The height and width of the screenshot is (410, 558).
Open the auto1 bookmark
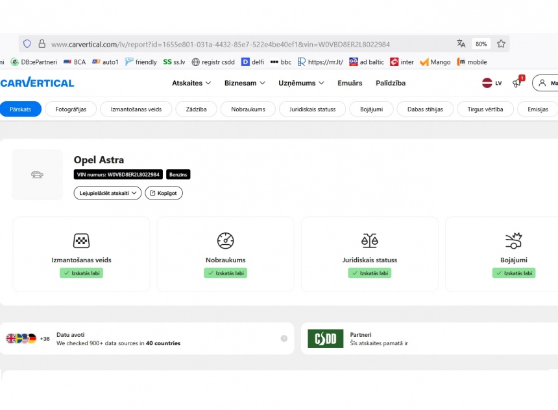tap(105, 62)
